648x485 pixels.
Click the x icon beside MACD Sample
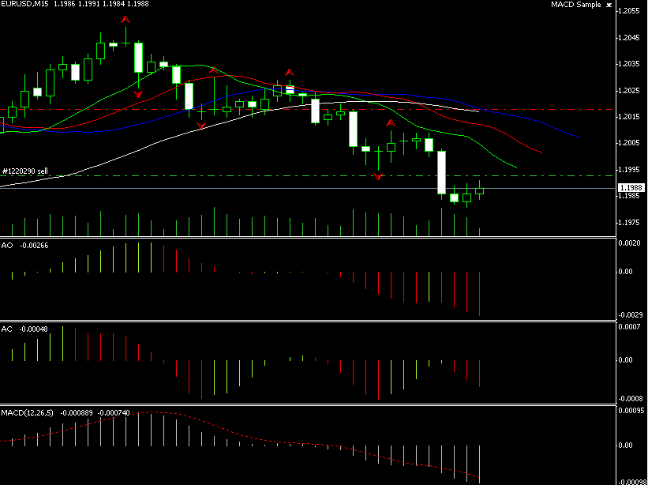[x=609, y=5]
